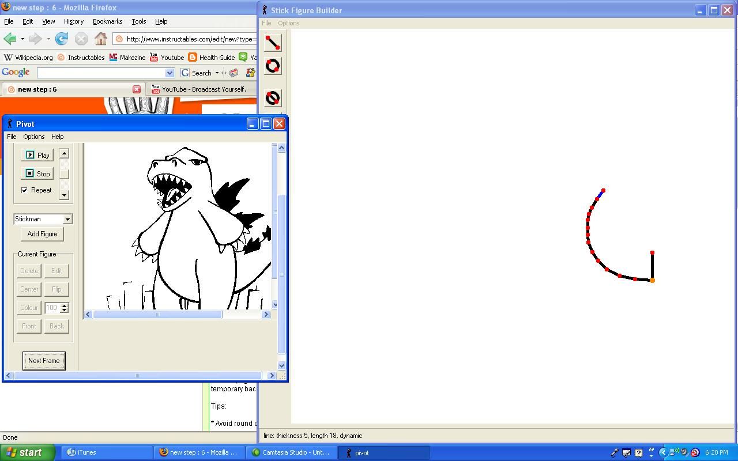Image resolution: width=738 pixels, height=461 pixels.
Task: Open the Google search box history dropdown
Action: pyautogui.click(x=170, y=73)
